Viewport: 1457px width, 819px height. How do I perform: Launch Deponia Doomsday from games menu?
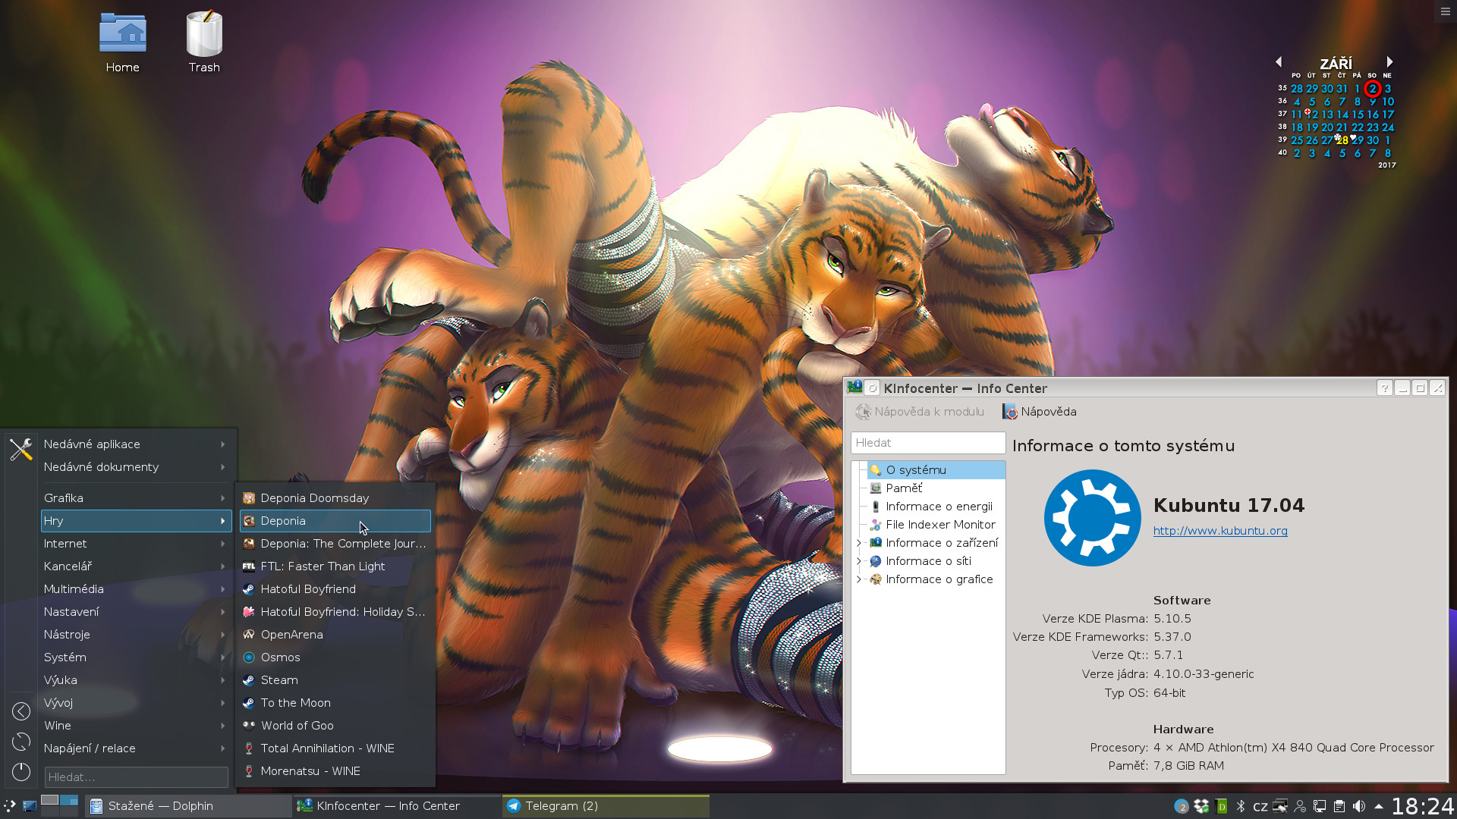(x=335, y=498)
